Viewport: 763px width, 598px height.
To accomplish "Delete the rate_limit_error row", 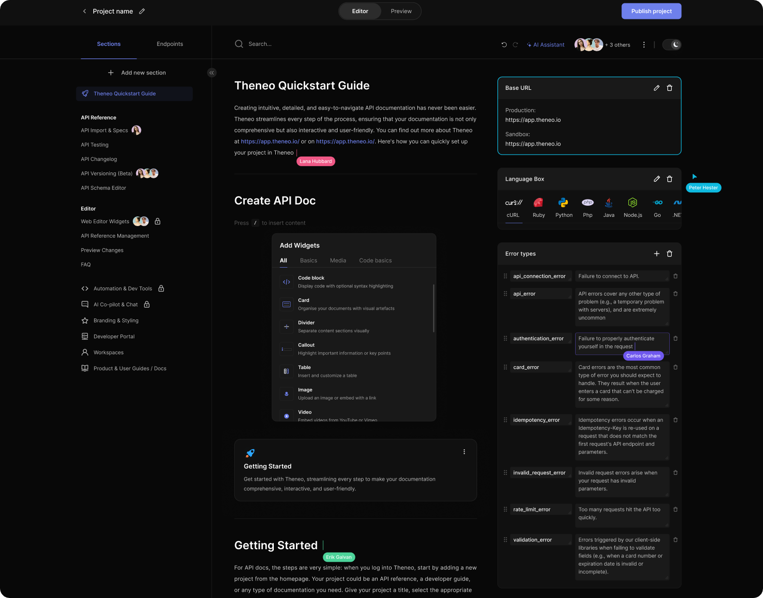I will pyautogui.click(x=675, y=510).
